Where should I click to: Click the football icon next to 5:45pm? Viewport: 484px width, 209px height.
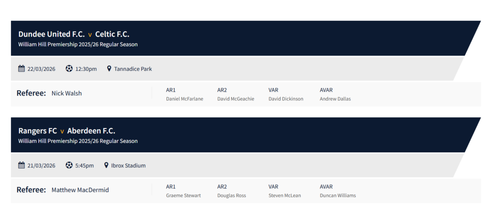click(x=69, y=165)
